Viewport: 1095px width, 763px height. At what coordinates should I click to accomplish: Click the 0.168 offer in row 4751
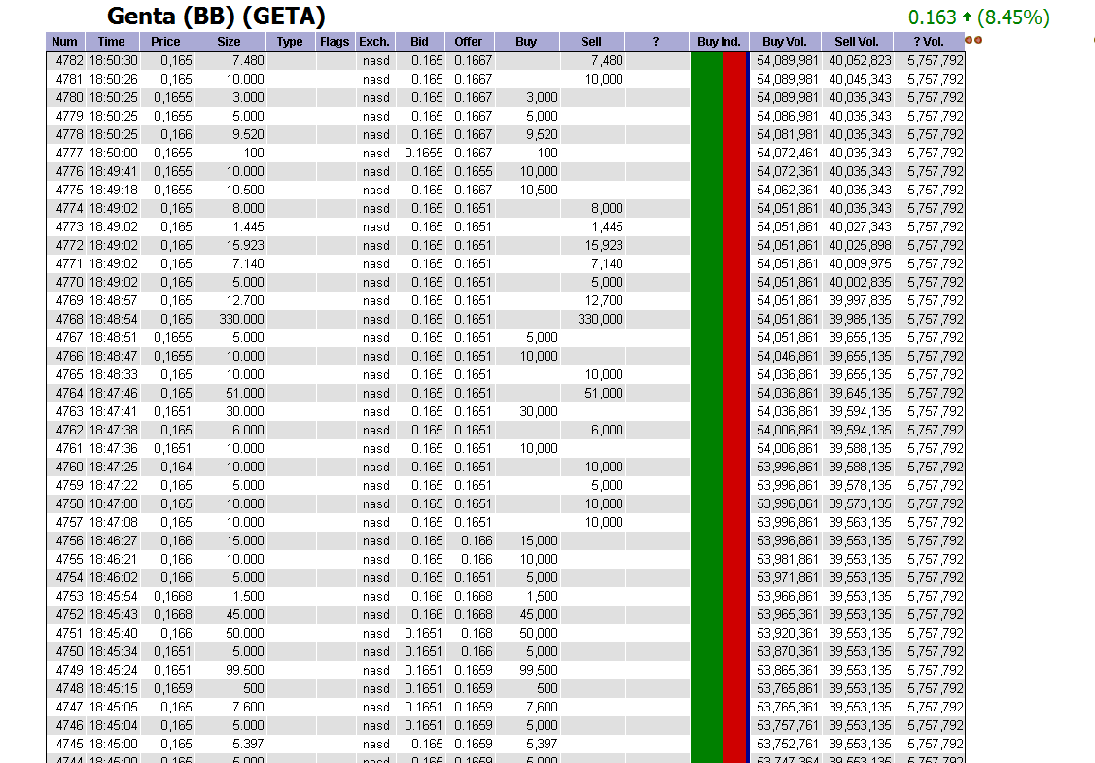coord(477,633)
